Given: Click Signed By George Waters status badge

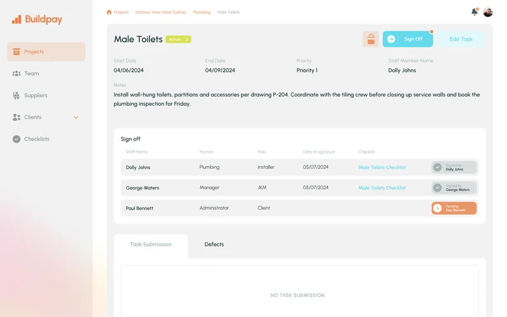Looking at the screenshot, I should pos(454,188).
